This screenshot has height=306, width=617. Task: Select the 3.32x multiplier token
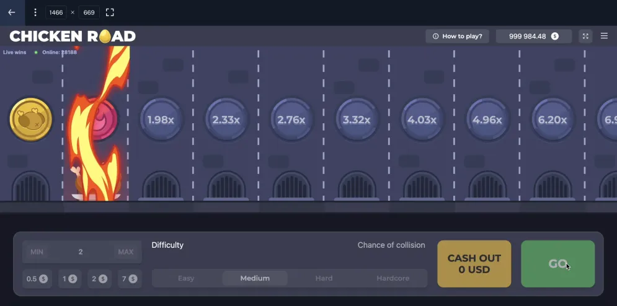point(357,120)
